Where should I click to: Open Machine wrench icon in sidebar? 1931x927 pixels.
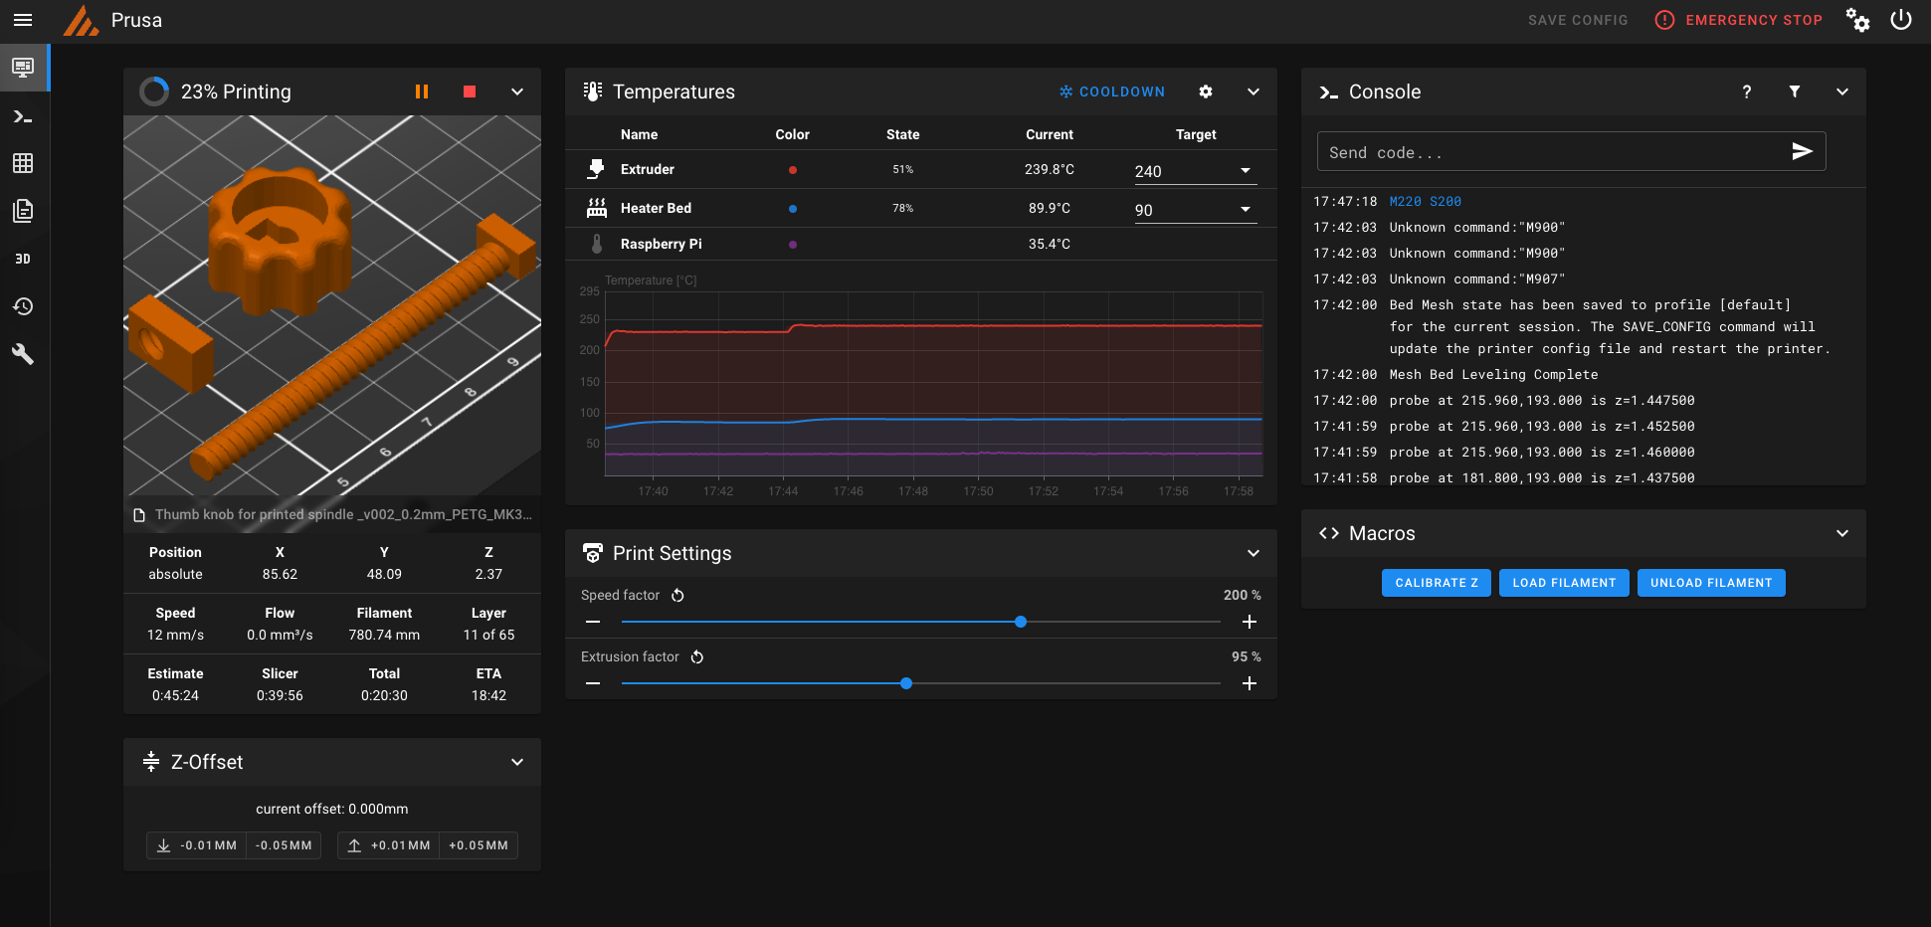tap(23, 354)
